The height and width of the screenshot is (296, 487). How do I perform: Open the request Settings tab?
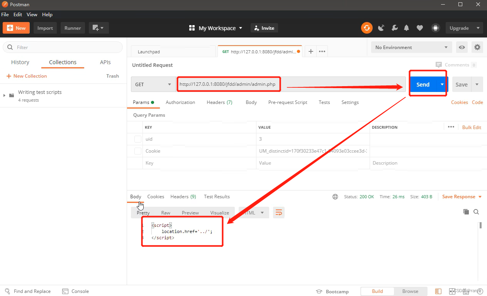[x=350, y=102]
